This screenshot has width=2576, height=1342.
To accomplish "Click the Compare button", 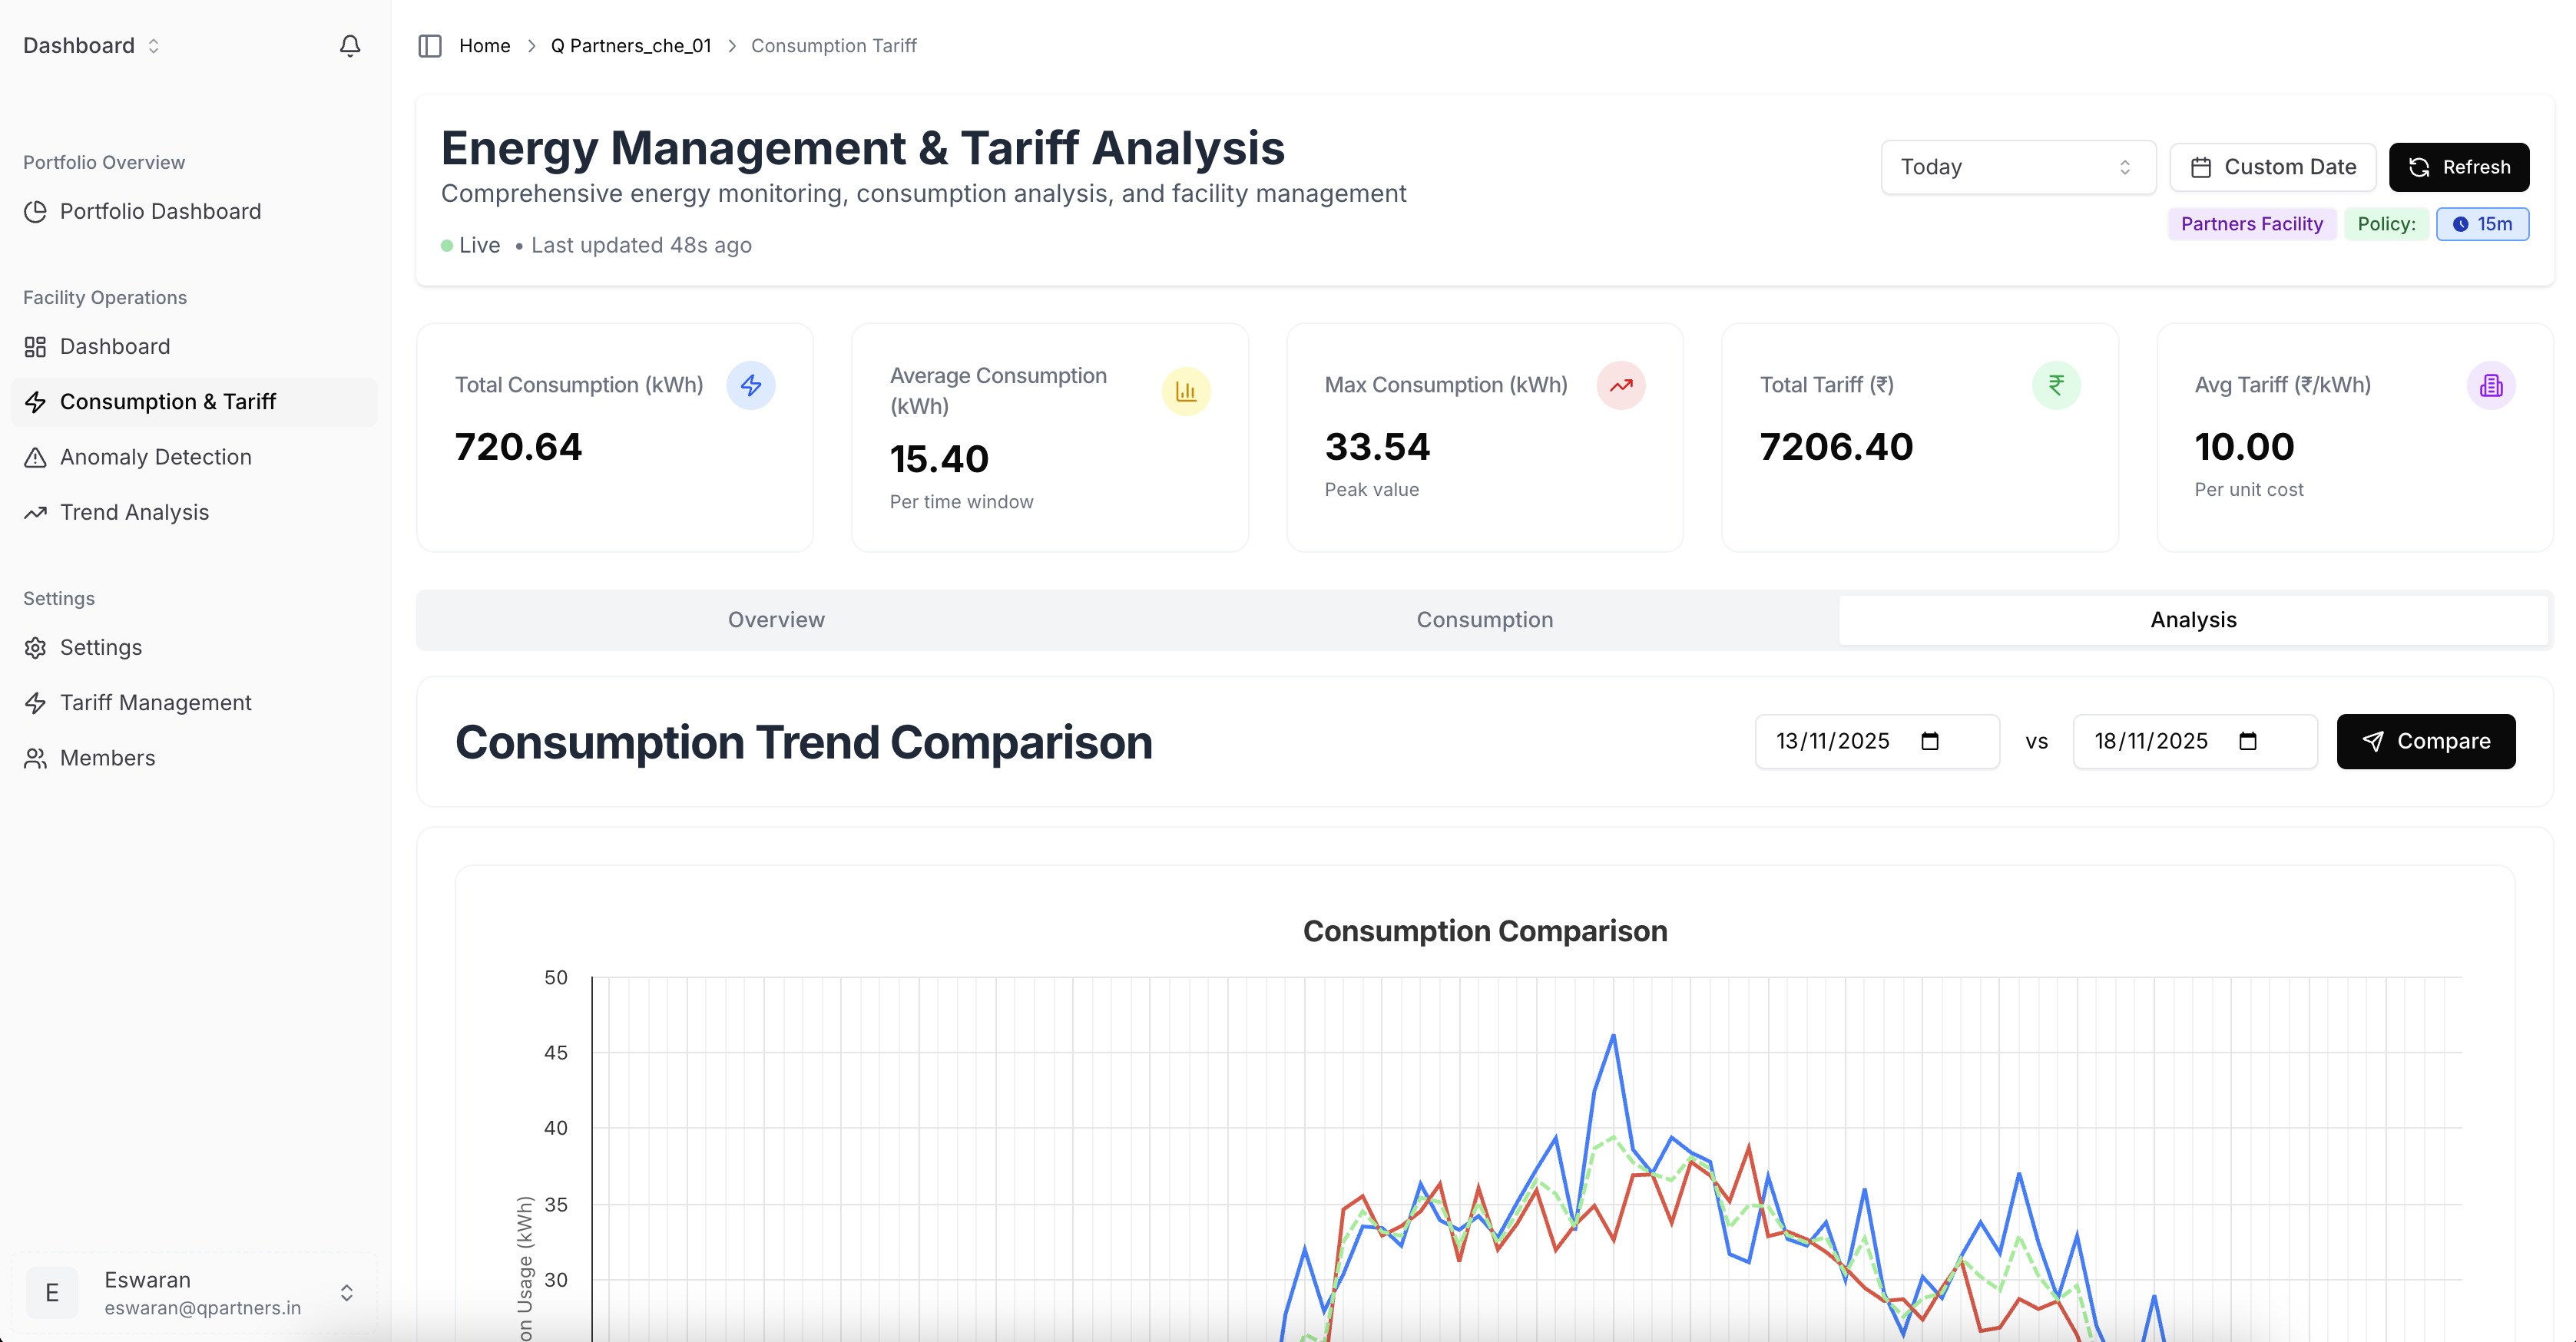I will pos(2425,742).
